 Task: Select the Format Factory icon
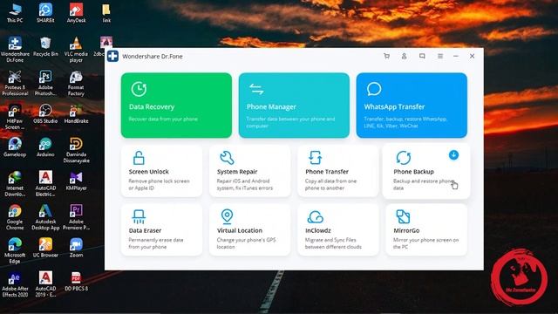tap(76, 83)
